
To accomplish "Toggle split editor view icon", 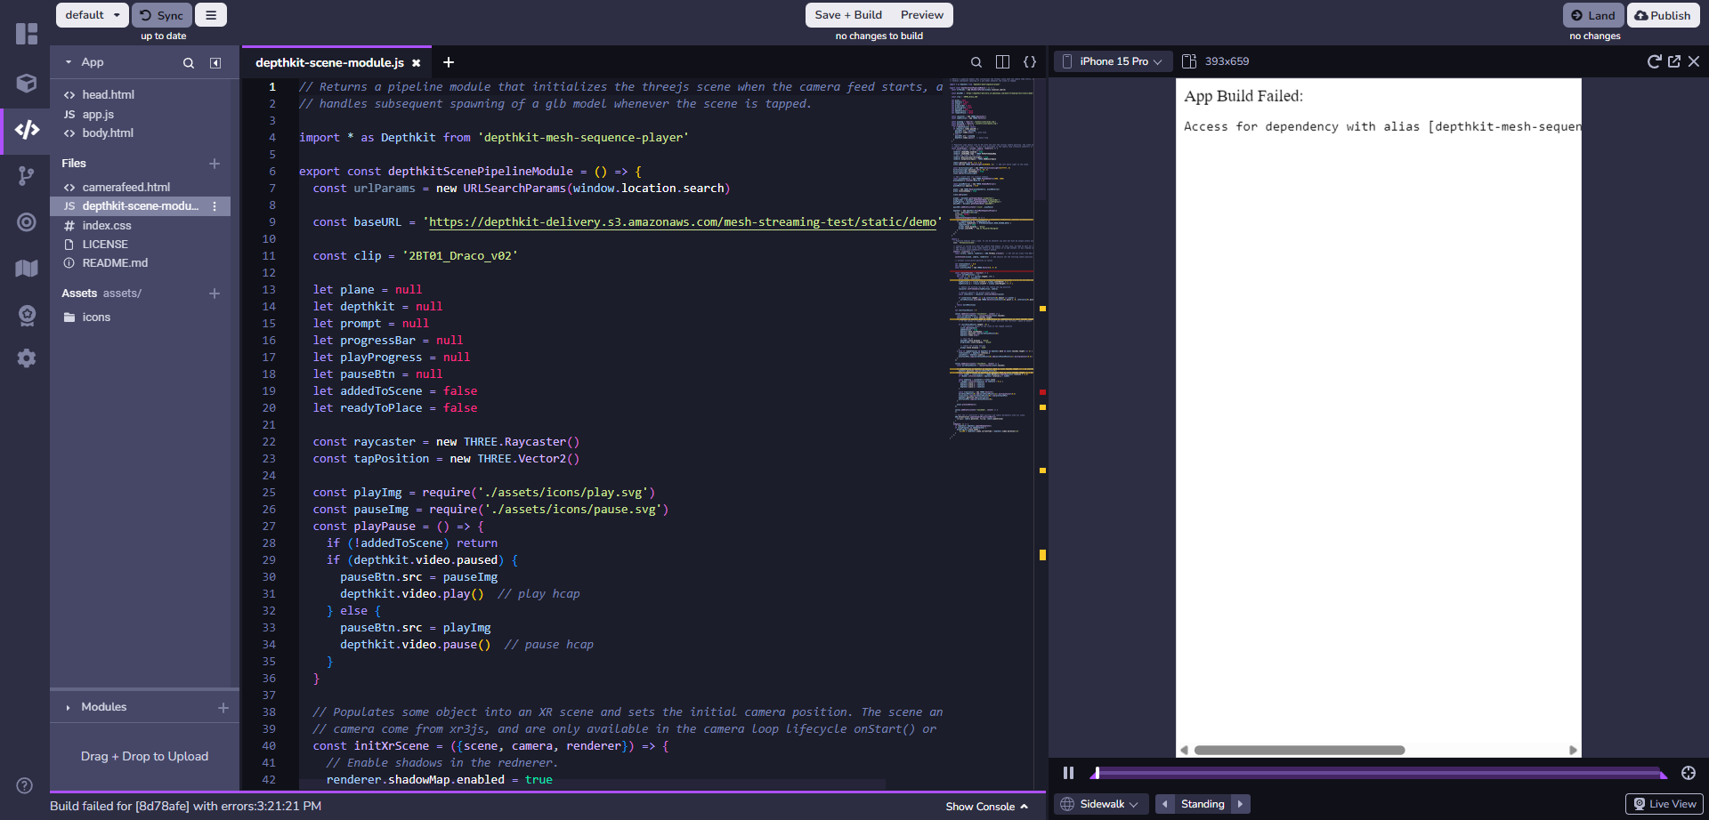I will [1002, 62].
